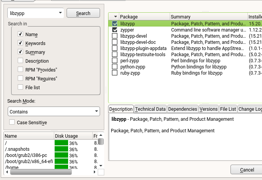
Task: Open the search term history dropdown
Action: coord(60,13)
